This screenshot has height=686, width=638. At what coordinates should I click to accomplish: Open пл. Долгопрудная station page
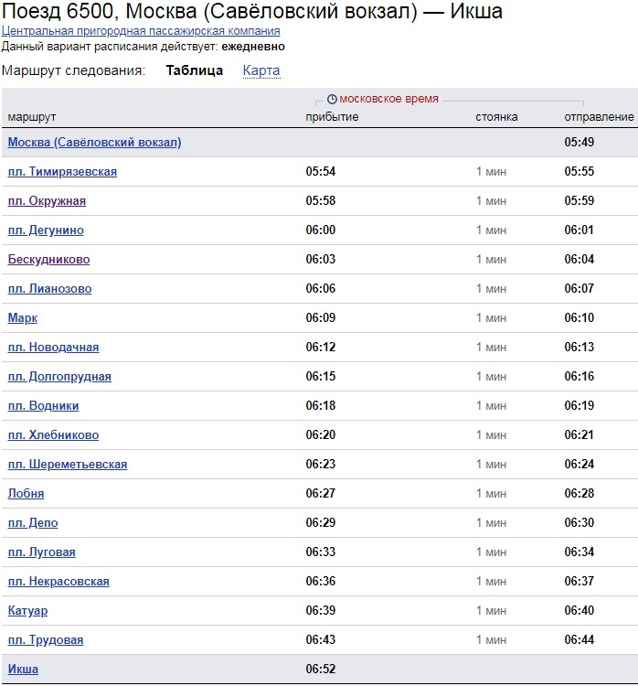[59, 377]
